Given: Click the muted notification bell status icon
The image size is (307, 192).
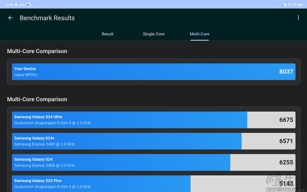Looking at the screenshot, I should coord(285,4).
